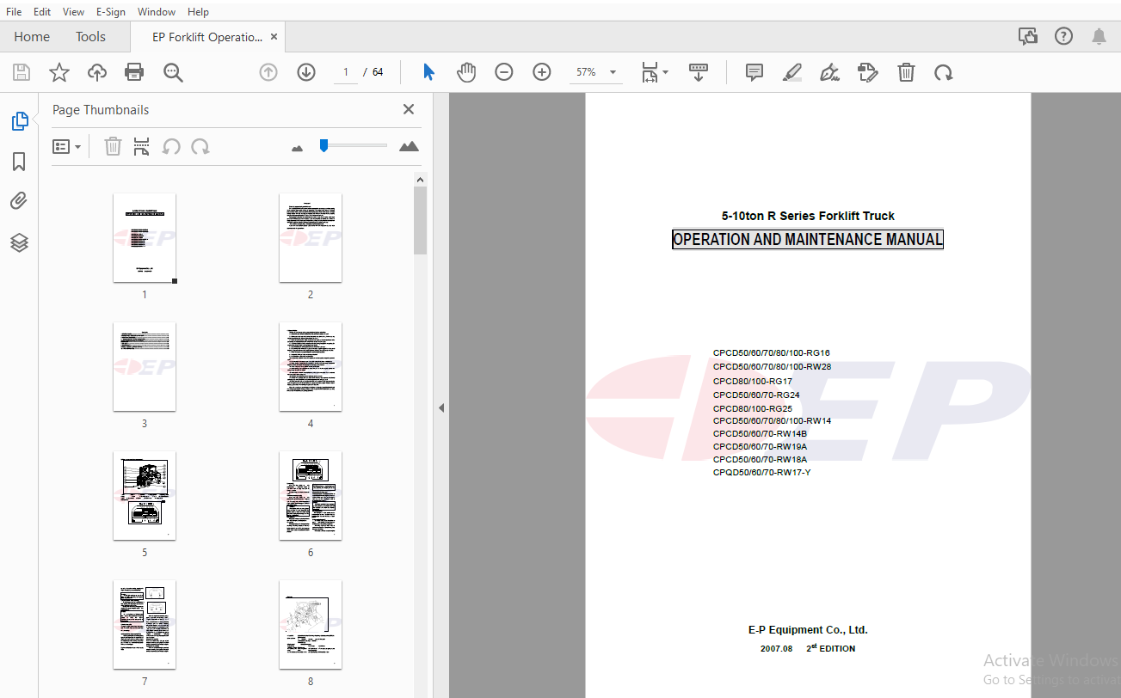Activate the Hand pan tool
This screenshot has width=1121, height=698.
[x=466, y=72]
